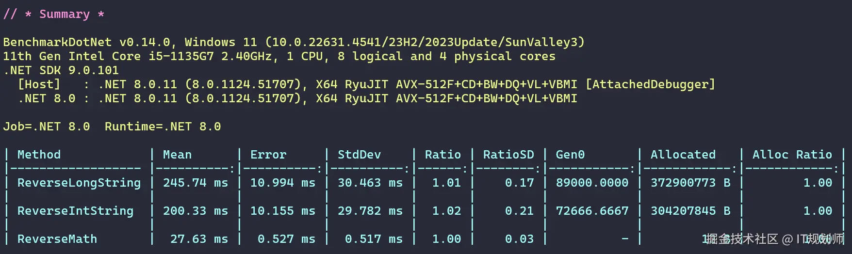Click the 27.63 ms mean value
This screenshot has width=852, height=254.
click(x=199, y=239)
